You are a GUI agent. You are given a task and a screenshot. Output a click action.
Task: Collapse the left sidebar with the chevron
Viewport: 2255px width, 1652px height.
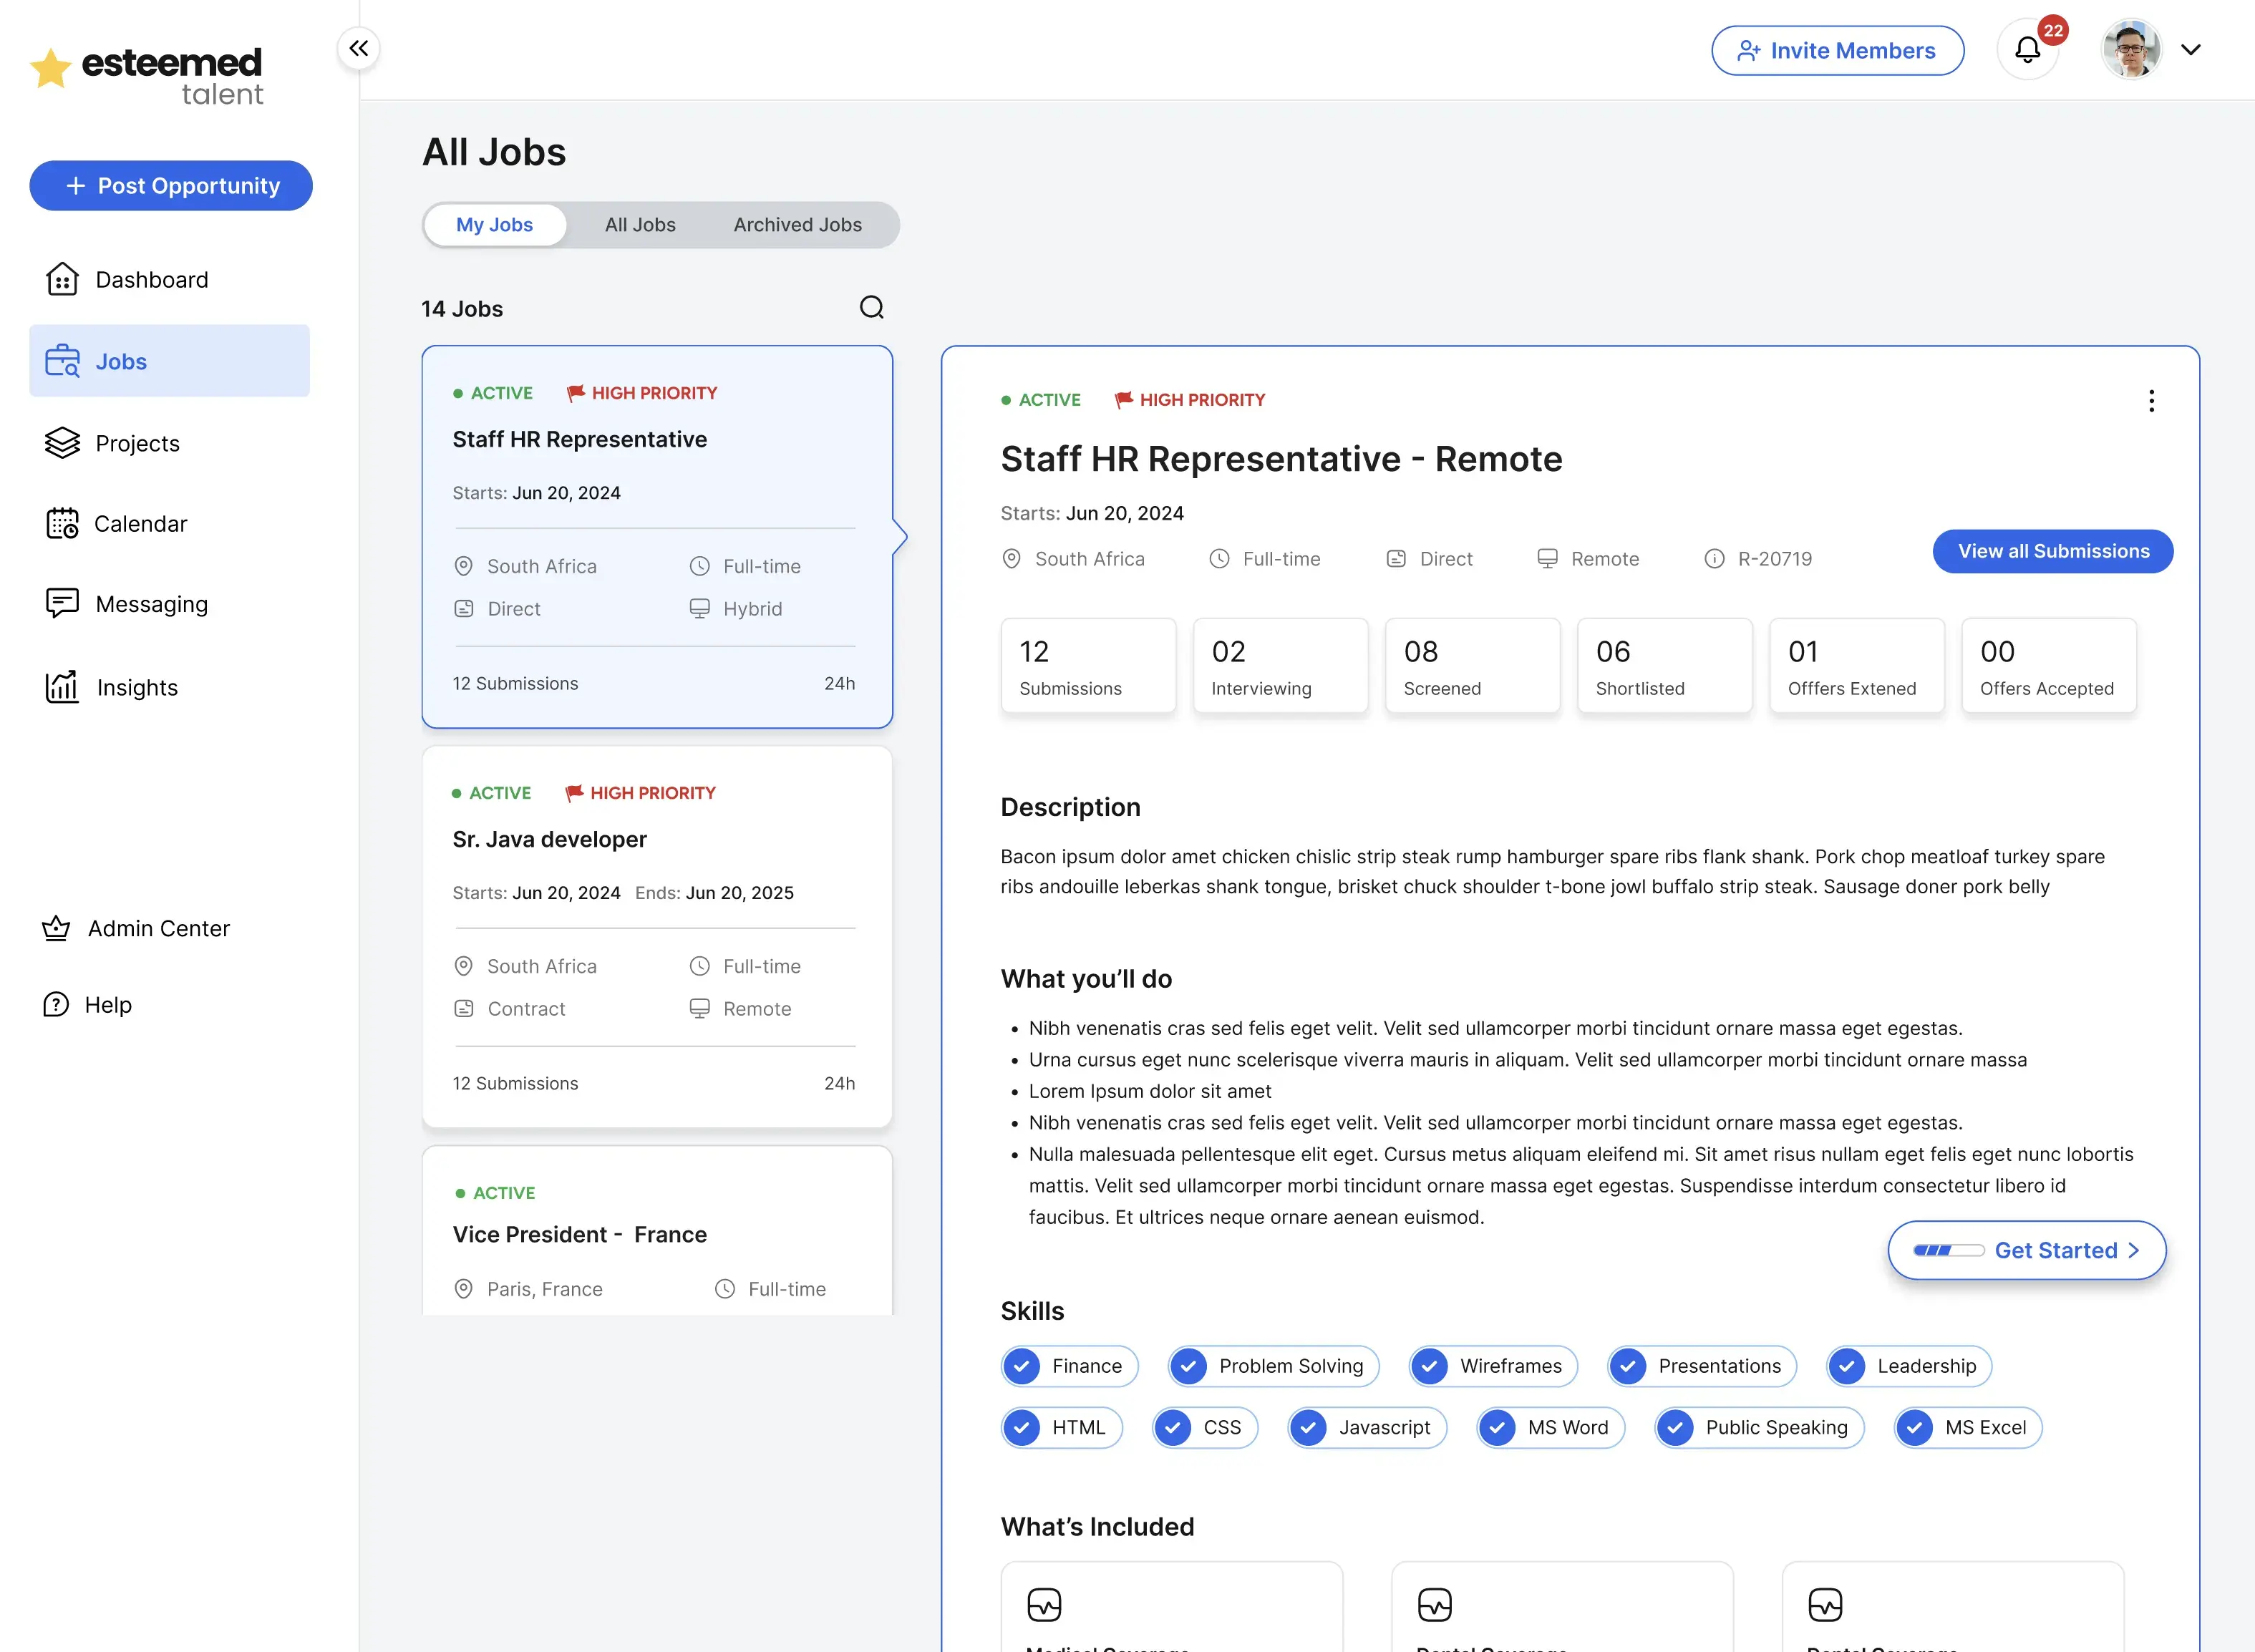pos(358,47)
